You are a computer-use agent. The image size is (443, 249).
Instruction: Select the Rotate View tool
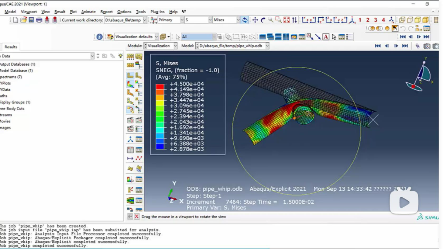[263, 20]
